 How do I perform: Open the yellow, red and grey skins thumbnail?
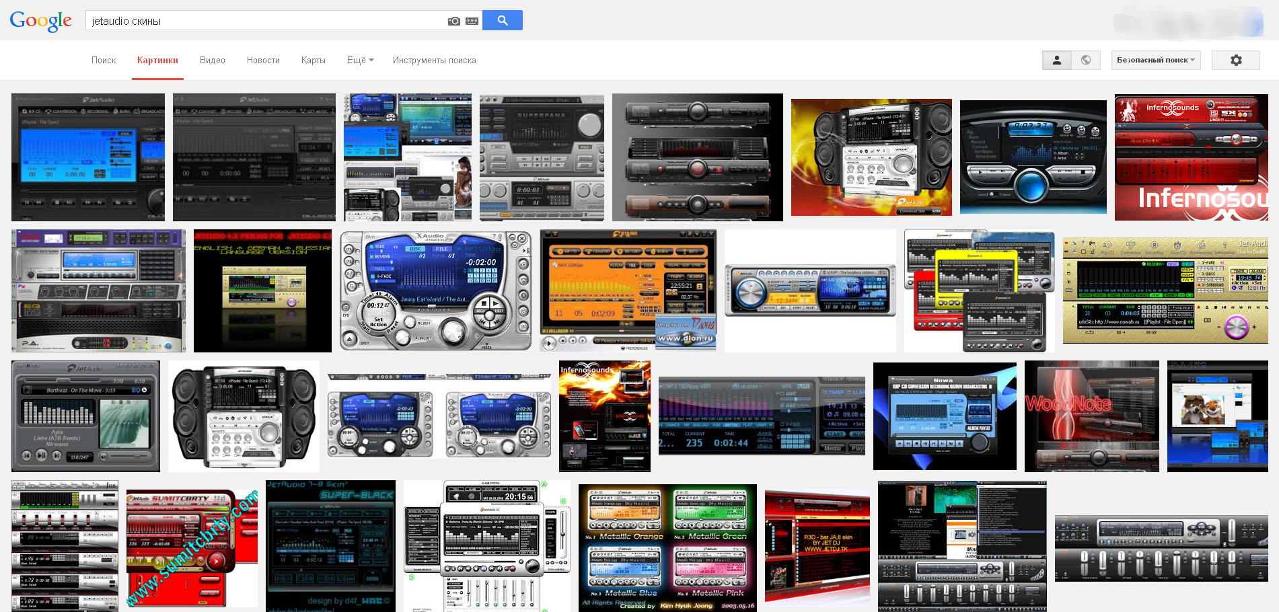coord(980,291)
